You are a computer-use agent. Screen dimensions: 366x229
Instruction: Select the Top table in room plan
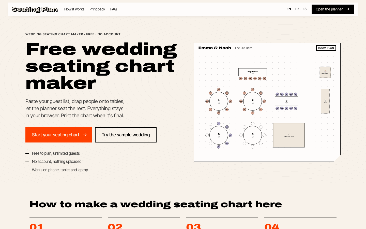click(253, 72)
